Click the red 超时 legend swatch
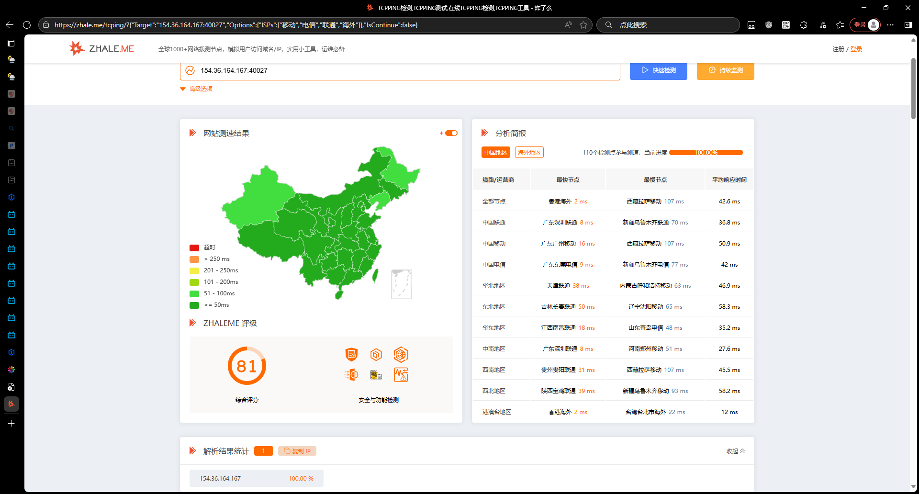This screenshot has height=494, width=919. (x=194, y=247)
